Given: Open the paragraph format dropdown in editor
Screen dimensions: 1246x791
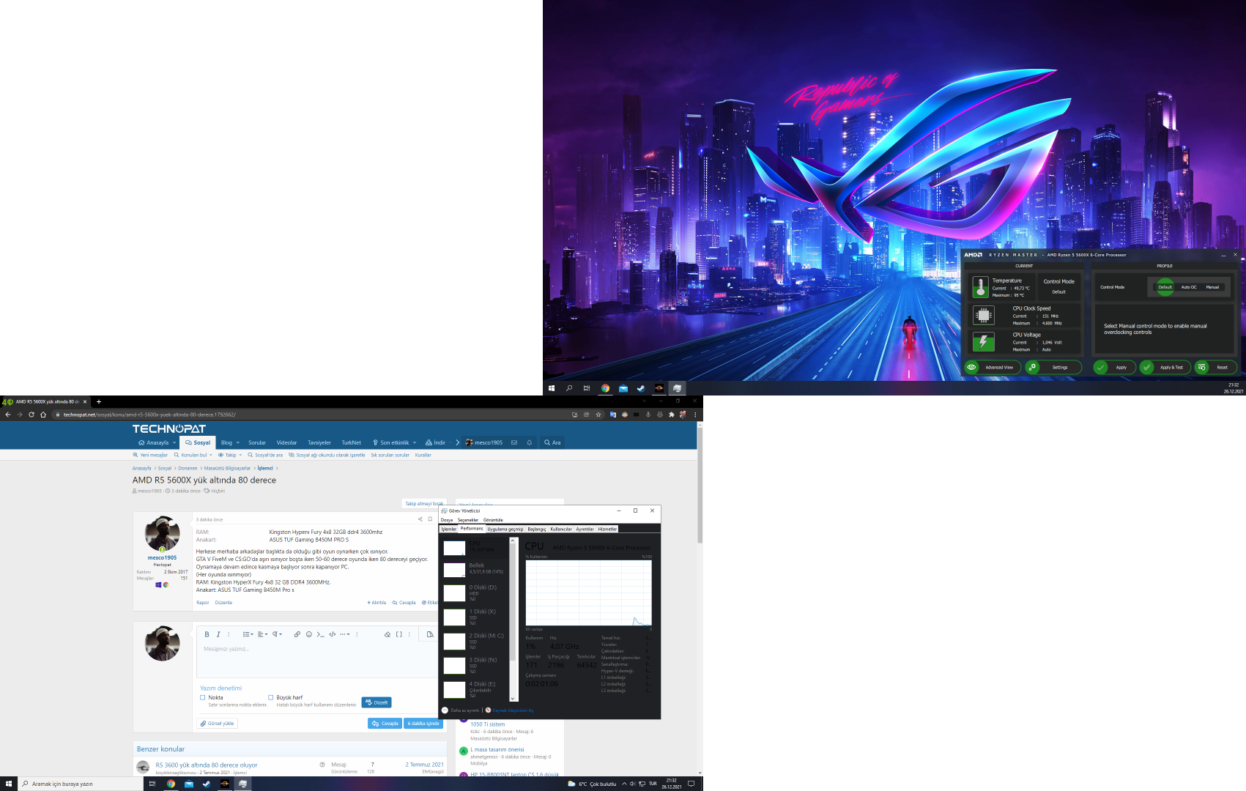Looking at the screenshot, I should (277, 634).
